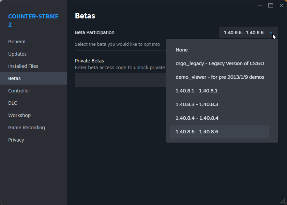Image resolution: width=287 pixels, height=205 pixels.
Task: Open the Workshop section
Action: pyautogui.click(x=19, y=115)
